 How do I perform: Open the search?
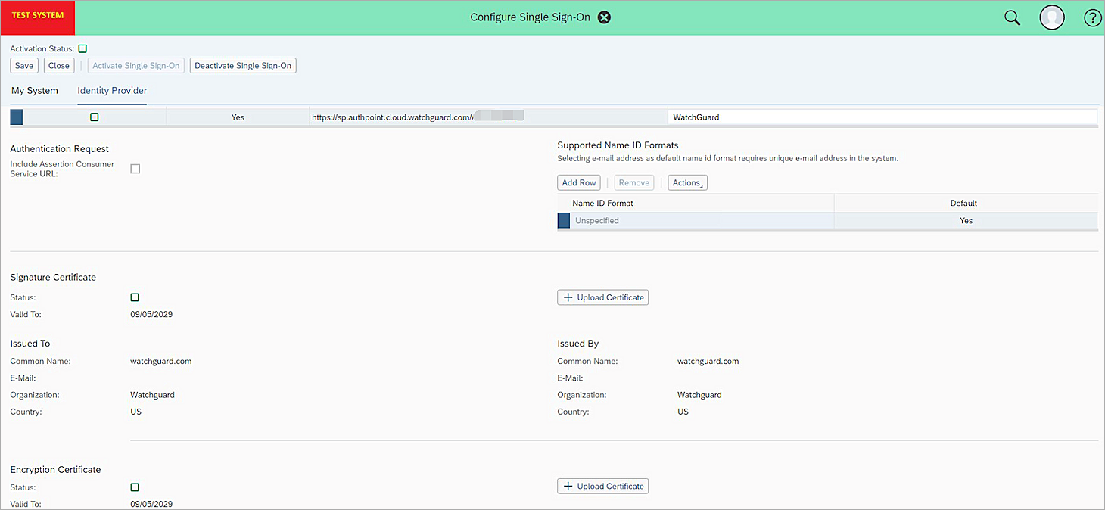click(x=1012, y=17)
